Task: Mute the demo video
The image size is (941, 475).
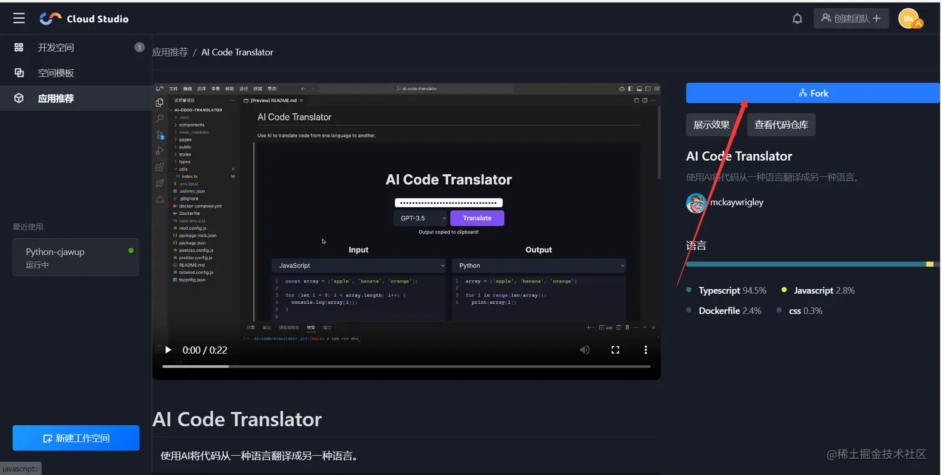Action: click(585, 350)
